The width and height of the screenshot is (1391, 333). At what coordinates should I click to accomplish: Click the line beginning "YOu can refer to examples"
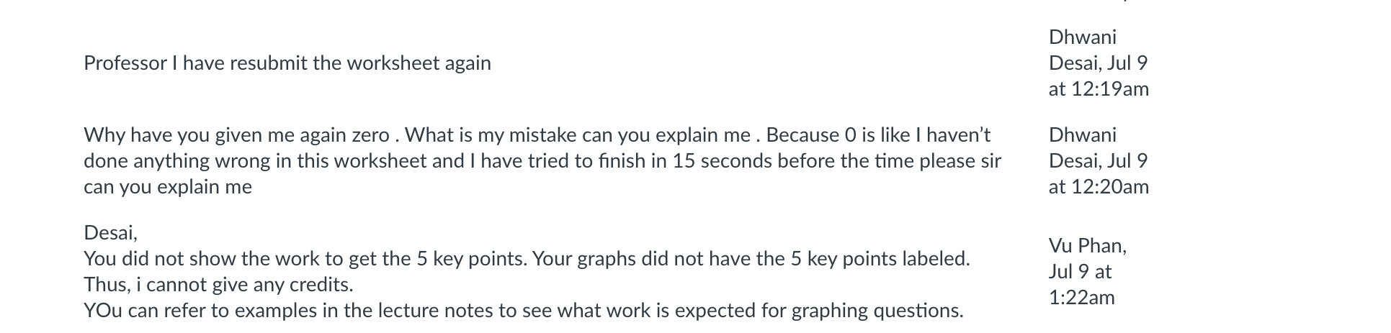pos(523,311)
